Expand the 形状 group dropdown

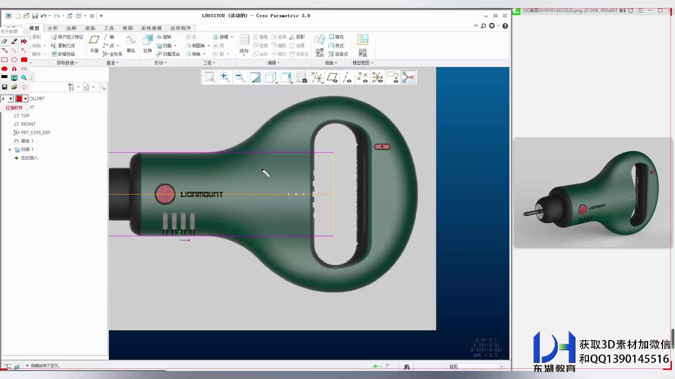[x=161, y=63]
